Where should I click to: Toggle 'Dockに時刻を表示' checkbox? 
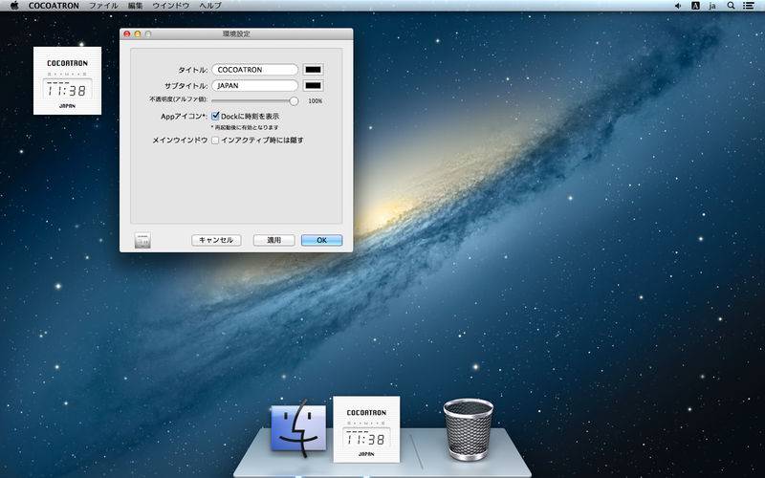point(215,116)
